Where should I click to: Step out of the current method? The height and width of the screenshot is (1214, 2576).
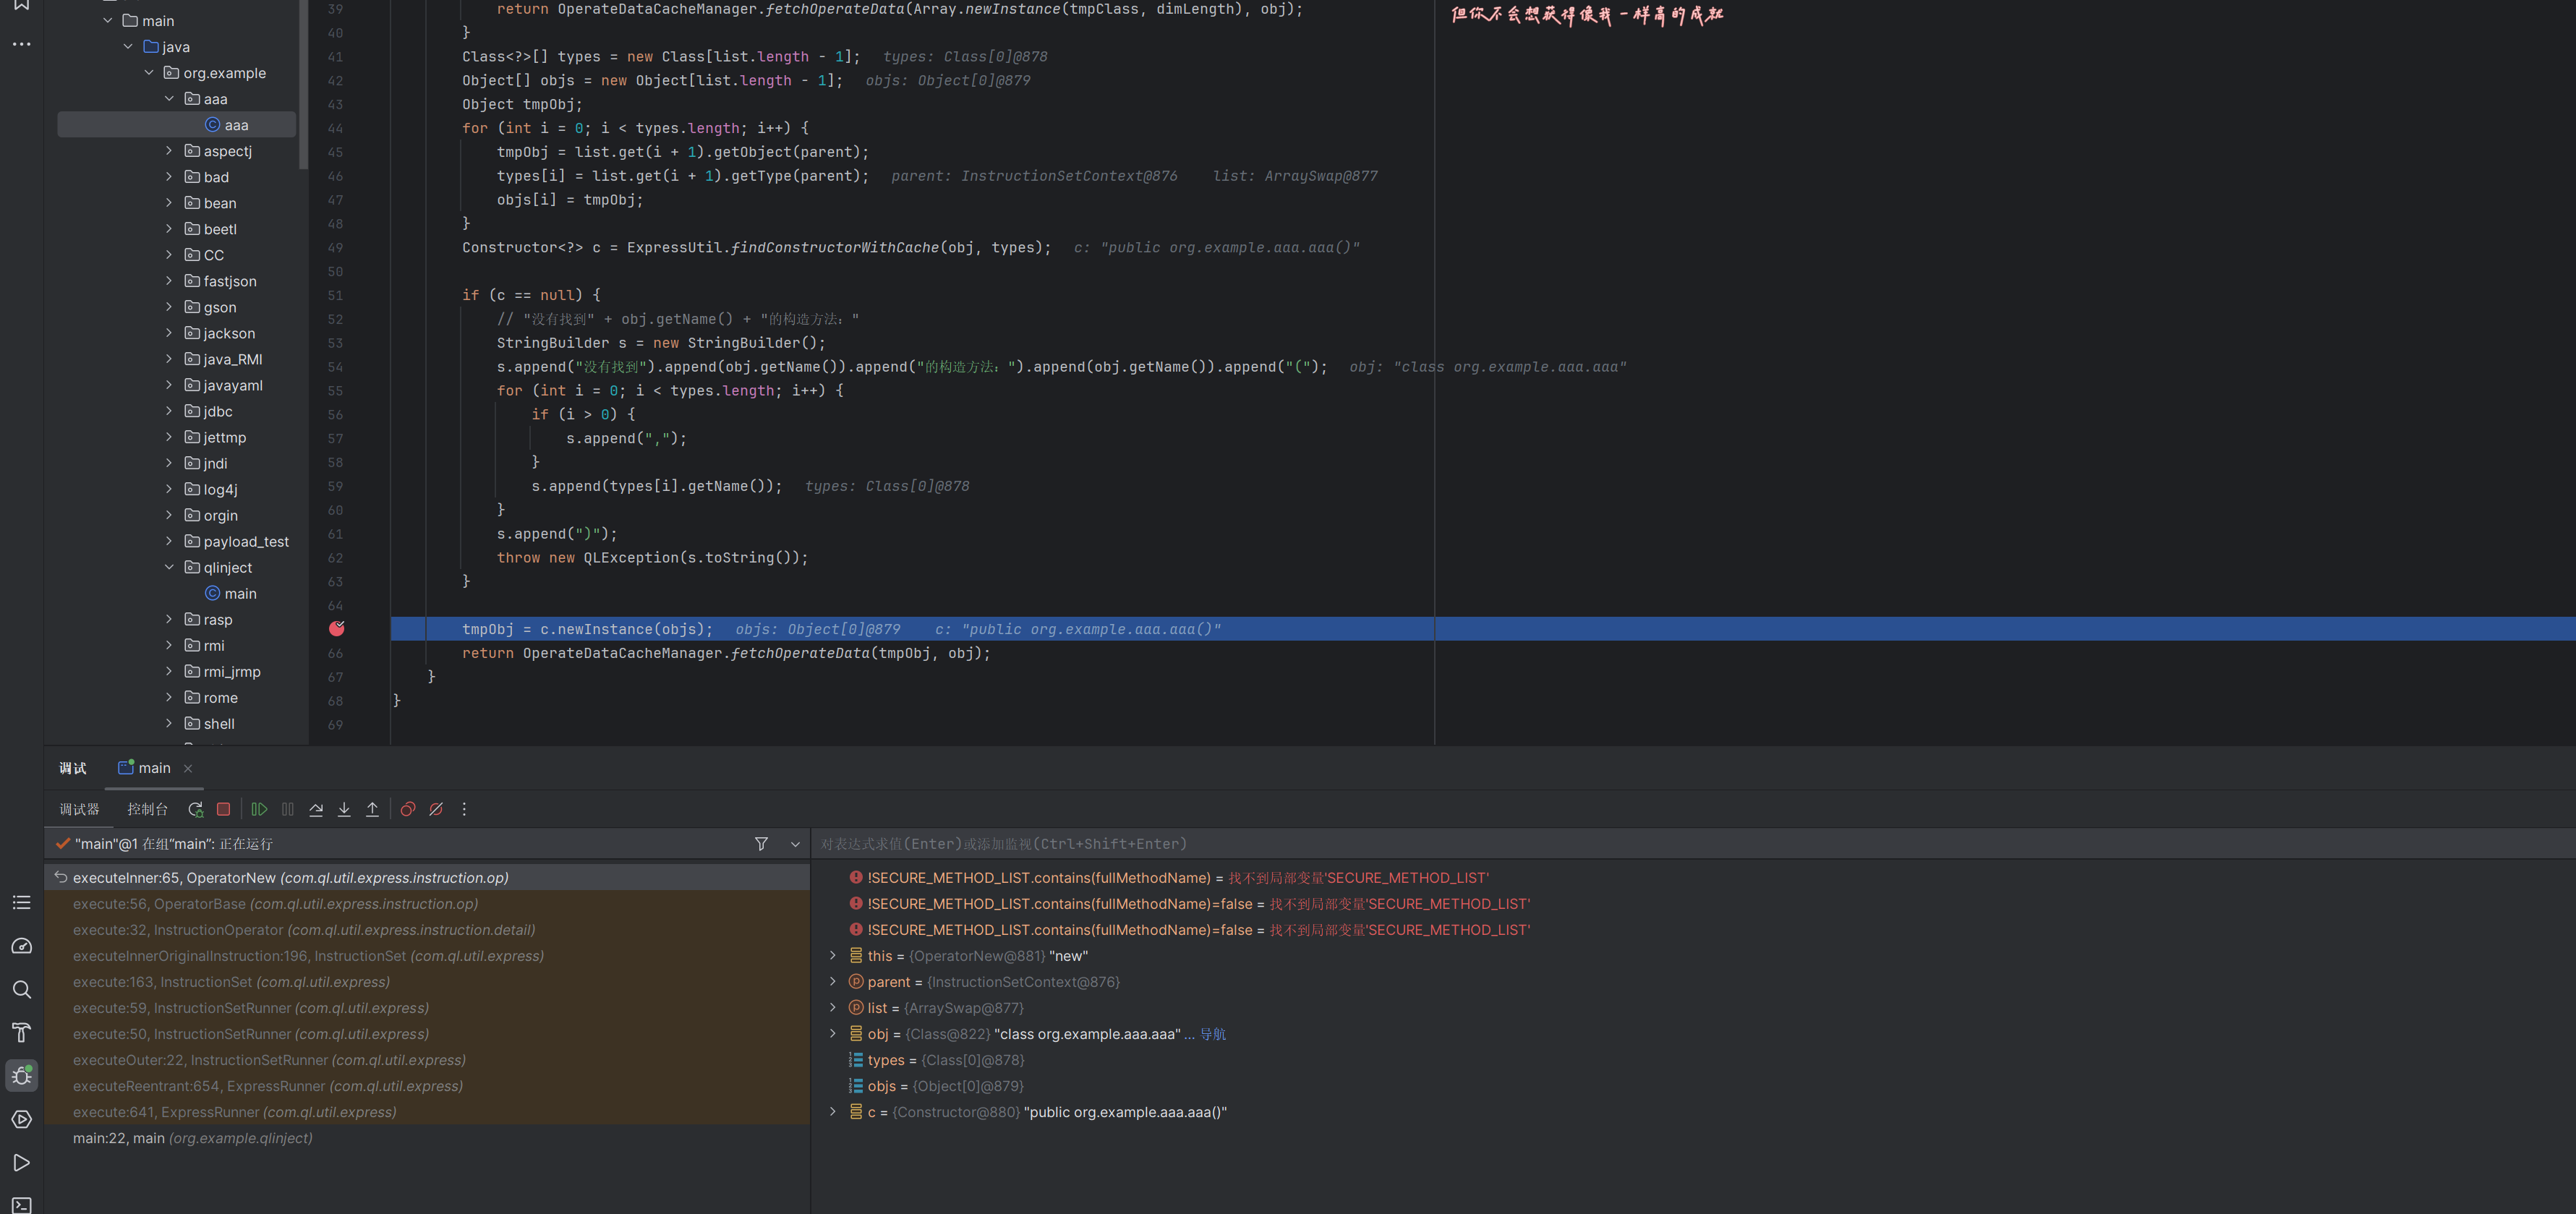pyautogui.click(x=372, y=809)
